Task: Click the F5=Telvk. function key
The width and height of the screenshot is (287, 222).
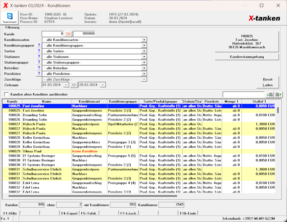Action: click(89, 213)
